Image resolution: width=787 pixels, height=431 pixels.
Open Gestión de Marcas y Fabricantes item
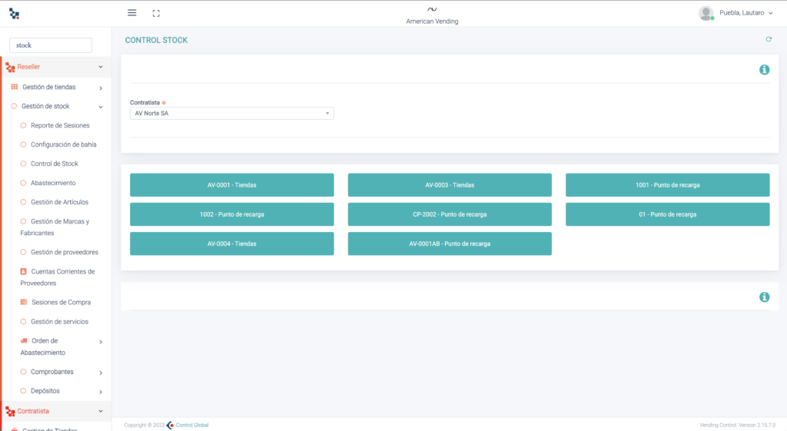coord(56,227)
